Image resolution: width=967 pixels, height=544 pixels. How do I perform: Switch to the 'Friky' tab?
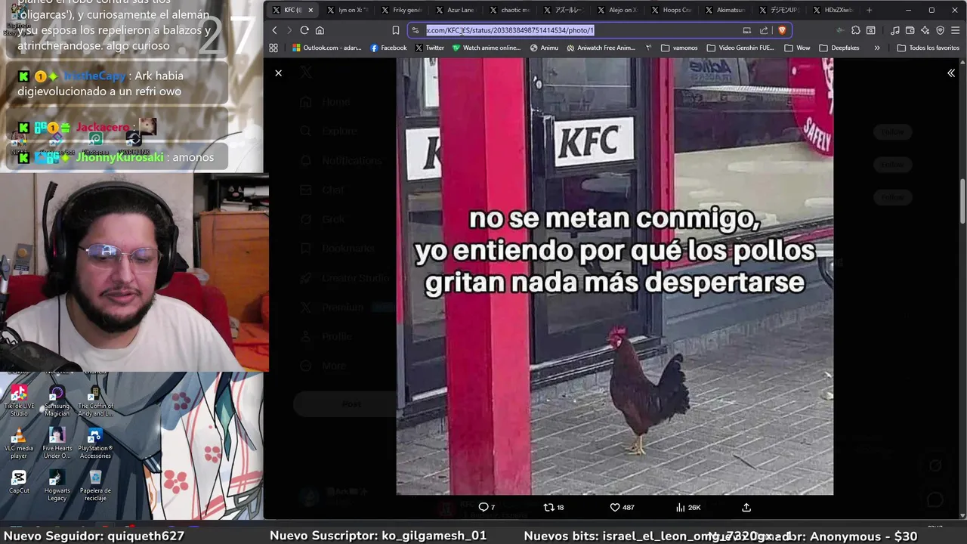coord(401,10)
